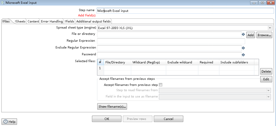Image resolution: width=276 pixels, height=126 pixels.
Task: Click the Exclude wildcard column header
Action: (x=182, y=62)
